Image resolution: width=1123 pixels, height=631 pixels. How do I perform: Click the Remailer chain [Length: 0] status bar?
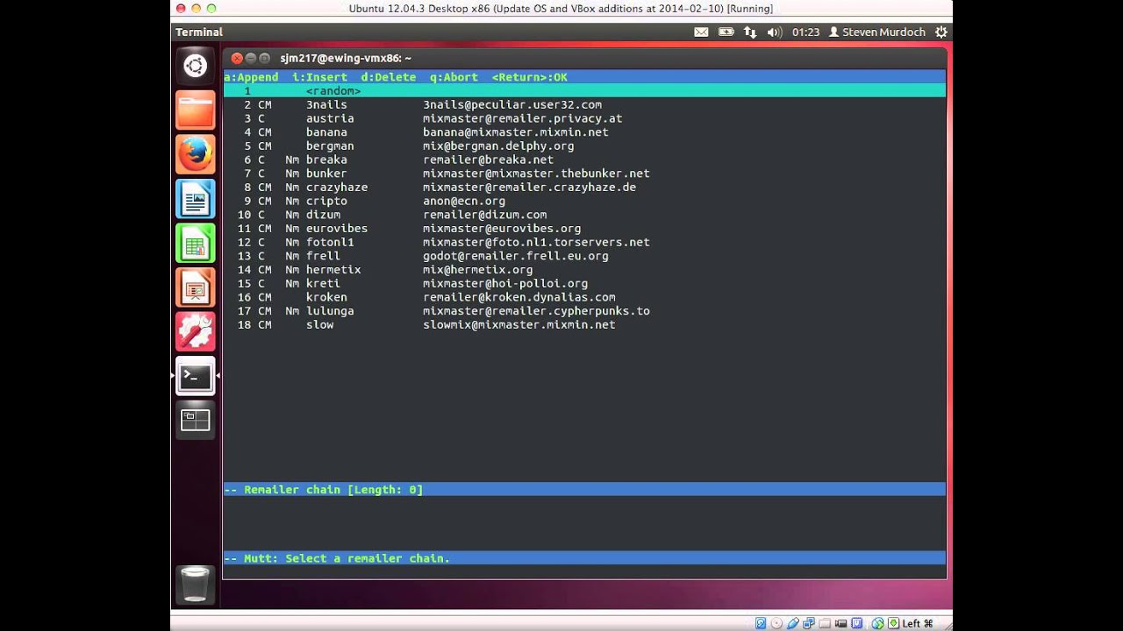[x=584, y=489]
